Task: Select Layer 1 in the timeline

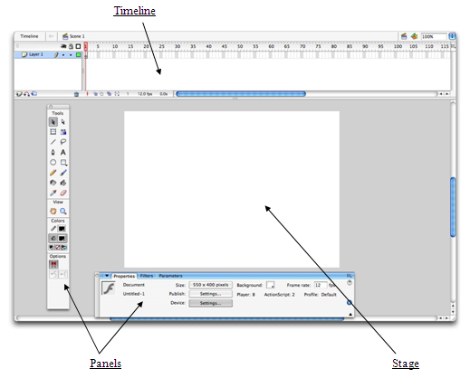Action: tap(36, 54)
